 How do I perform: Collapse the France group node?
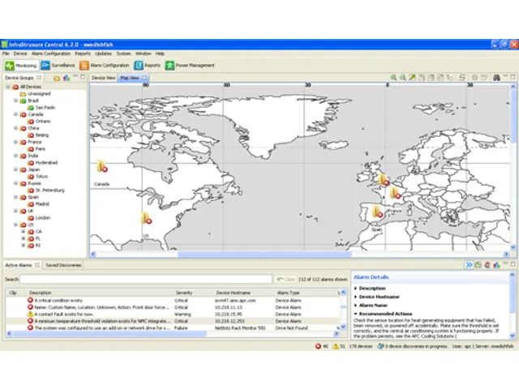pos(15,142)
